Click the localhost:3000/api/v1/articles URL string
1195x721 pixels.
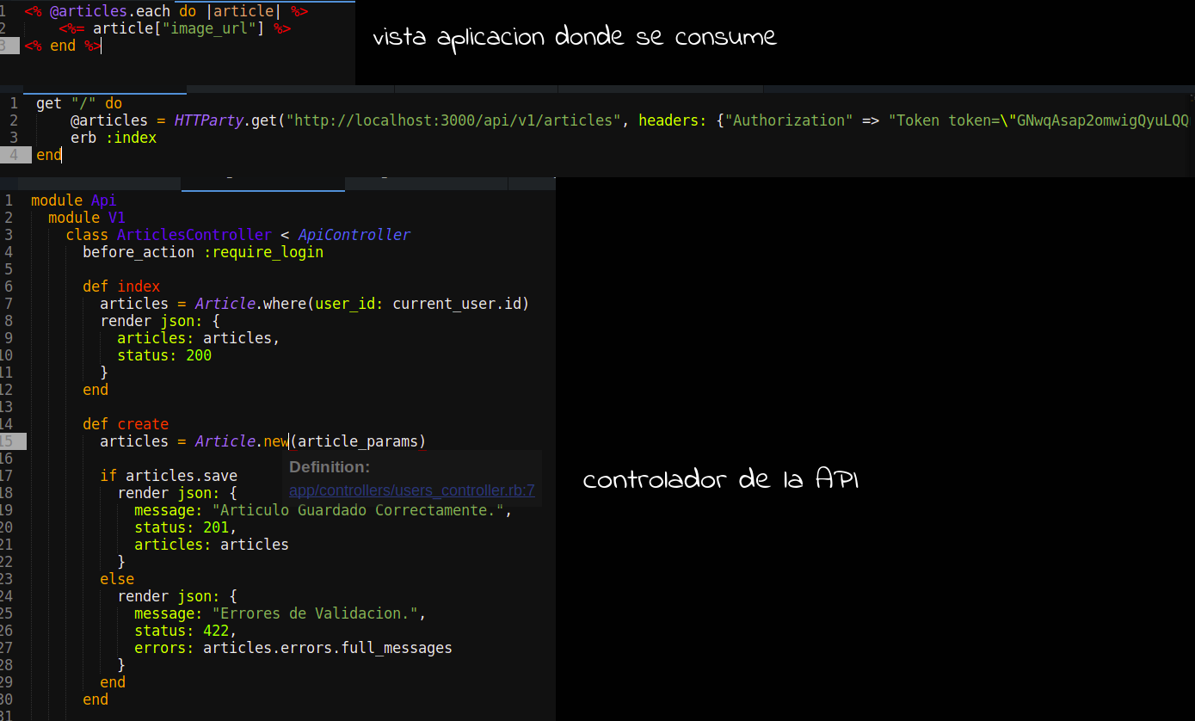pyautogui.click(x=454, y=120)
